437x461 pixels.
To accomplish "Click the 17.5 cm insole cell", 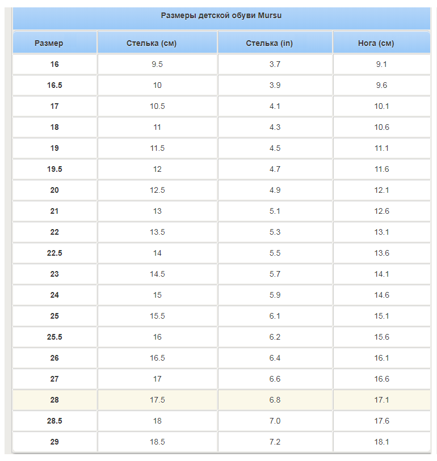I will (157, 400).
